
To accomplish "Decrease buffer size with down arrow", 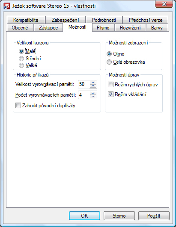I will click(x=93, y=86).
